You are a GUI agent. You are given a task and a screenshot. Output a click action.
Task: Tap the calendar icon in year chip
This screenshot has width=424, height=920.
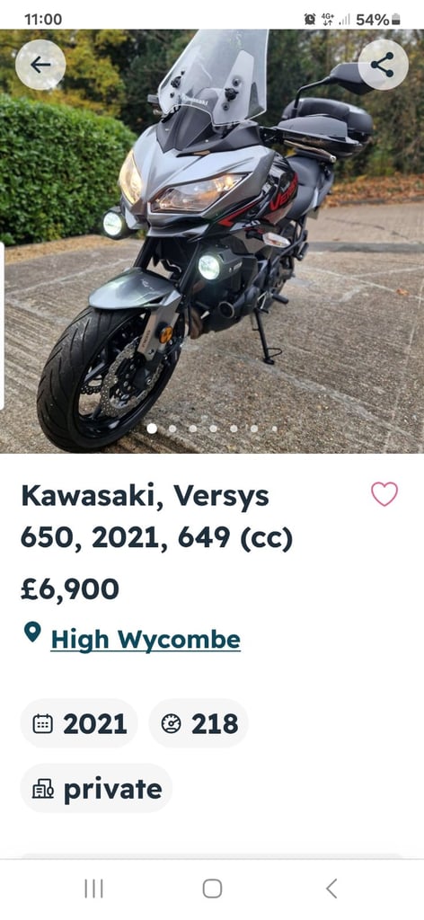click(42, 724)
